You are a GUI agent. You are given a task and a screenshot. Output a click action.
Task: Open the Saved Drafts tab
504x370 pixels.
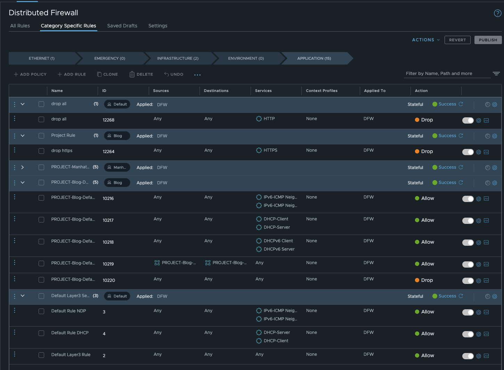[122, 25]
